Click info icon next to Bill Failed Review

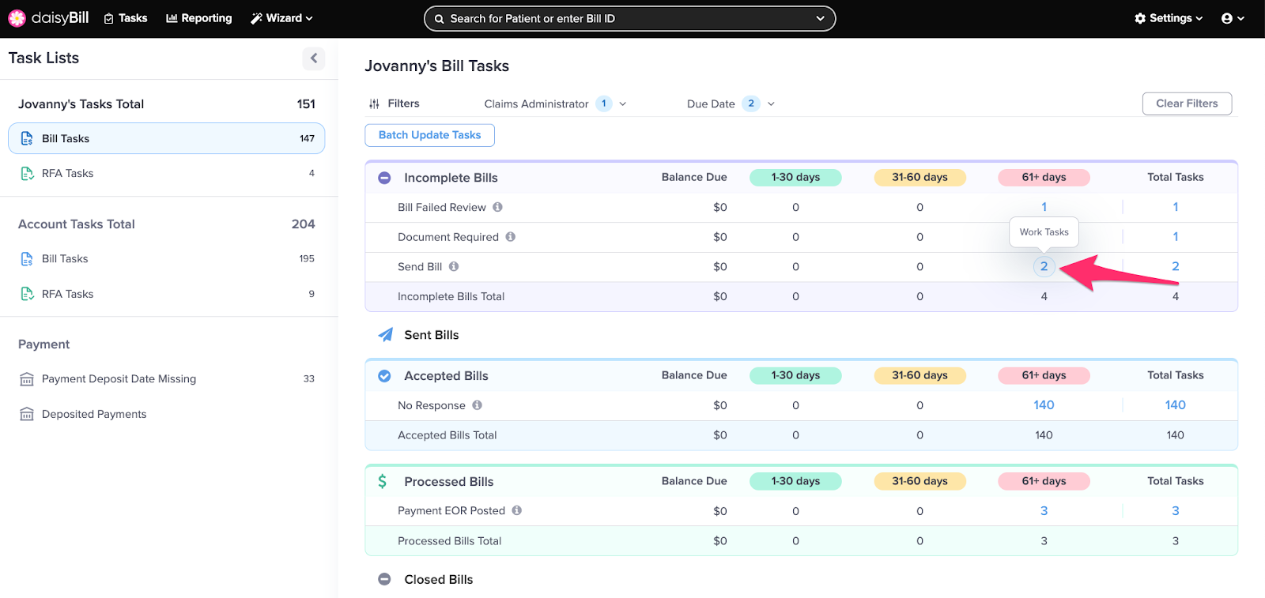point(497,207)
